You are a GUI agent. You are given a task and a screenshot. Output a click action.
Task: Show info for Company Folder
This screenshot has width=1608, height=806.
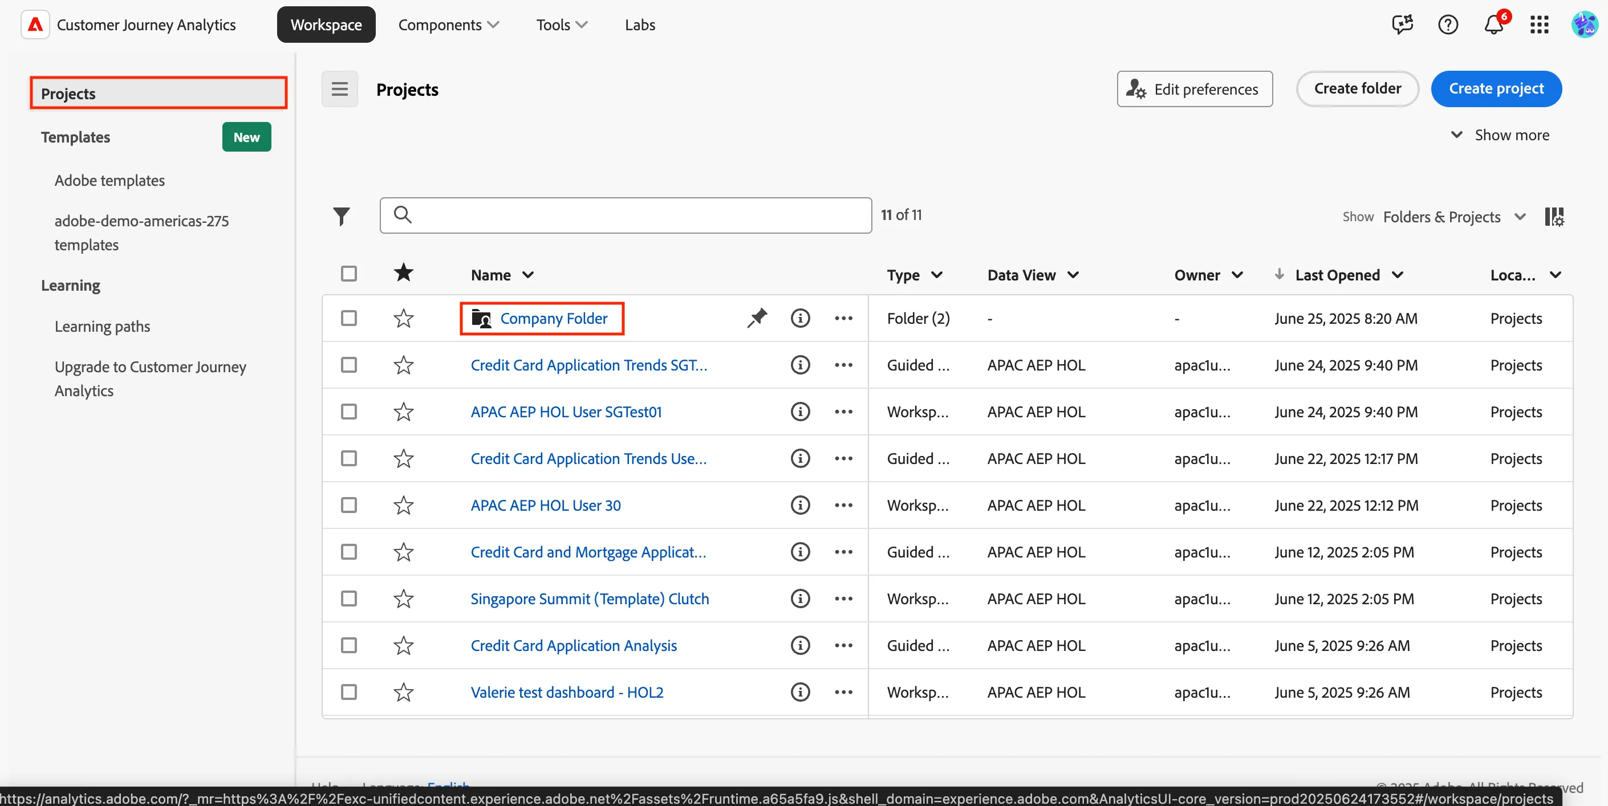(800, 318)
